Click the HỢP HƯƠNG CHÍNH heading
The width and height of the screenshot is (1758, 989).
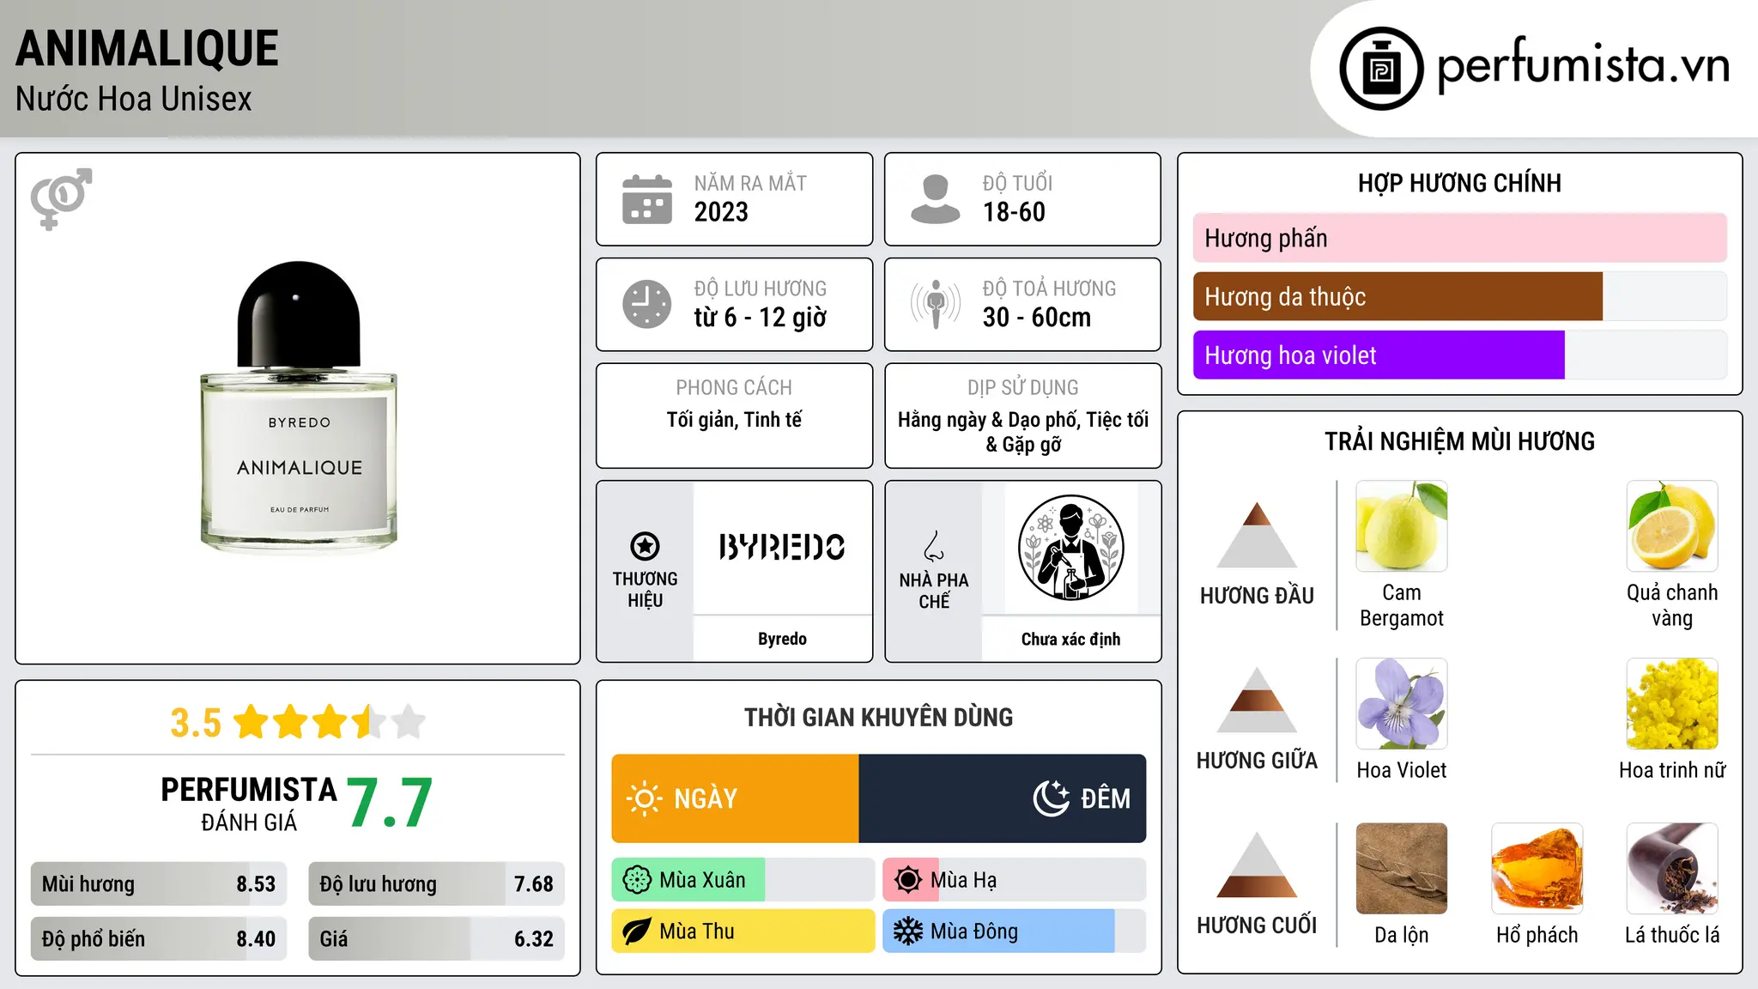[x=1459, y=184]
